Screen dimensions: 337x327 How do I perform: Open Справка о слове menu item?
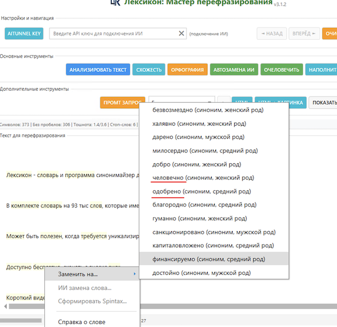[81, 322]
